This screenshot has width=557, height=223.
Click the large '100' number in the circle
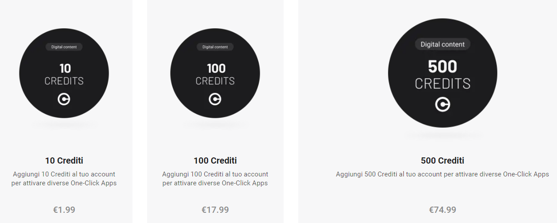click(x=216, y=68)
